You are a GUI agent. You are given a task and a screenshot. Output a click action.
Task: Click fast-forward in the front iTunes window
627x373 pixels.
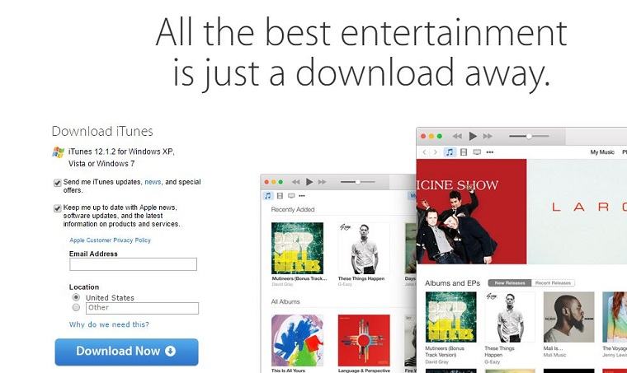pos(488,136)
